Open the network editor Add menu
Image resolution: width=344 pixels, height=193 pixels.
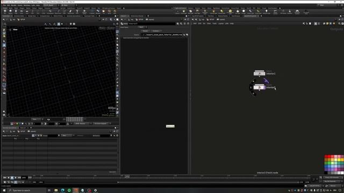coord(195,24)
